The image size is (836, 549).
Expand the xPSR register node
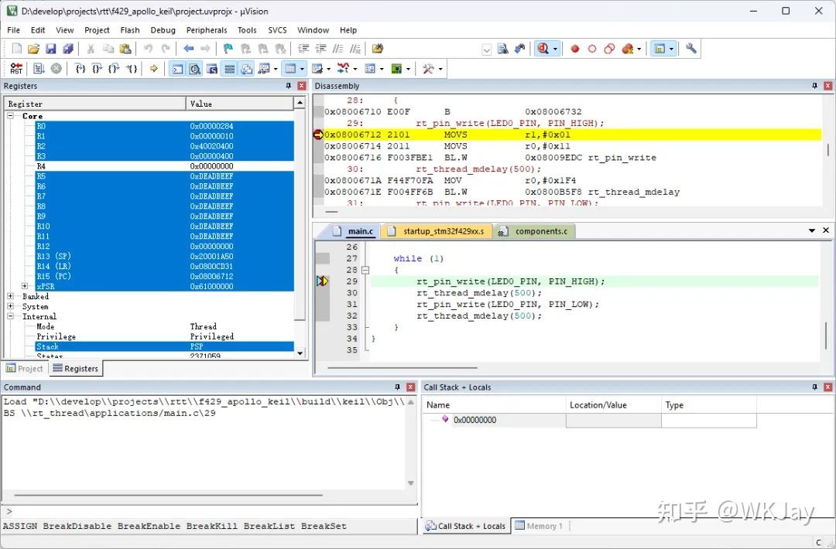[x=26, y=286]
